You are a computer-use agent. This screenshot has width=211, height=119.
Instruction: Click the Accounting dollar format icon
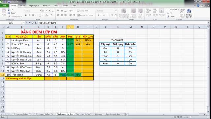coord(98,15)
